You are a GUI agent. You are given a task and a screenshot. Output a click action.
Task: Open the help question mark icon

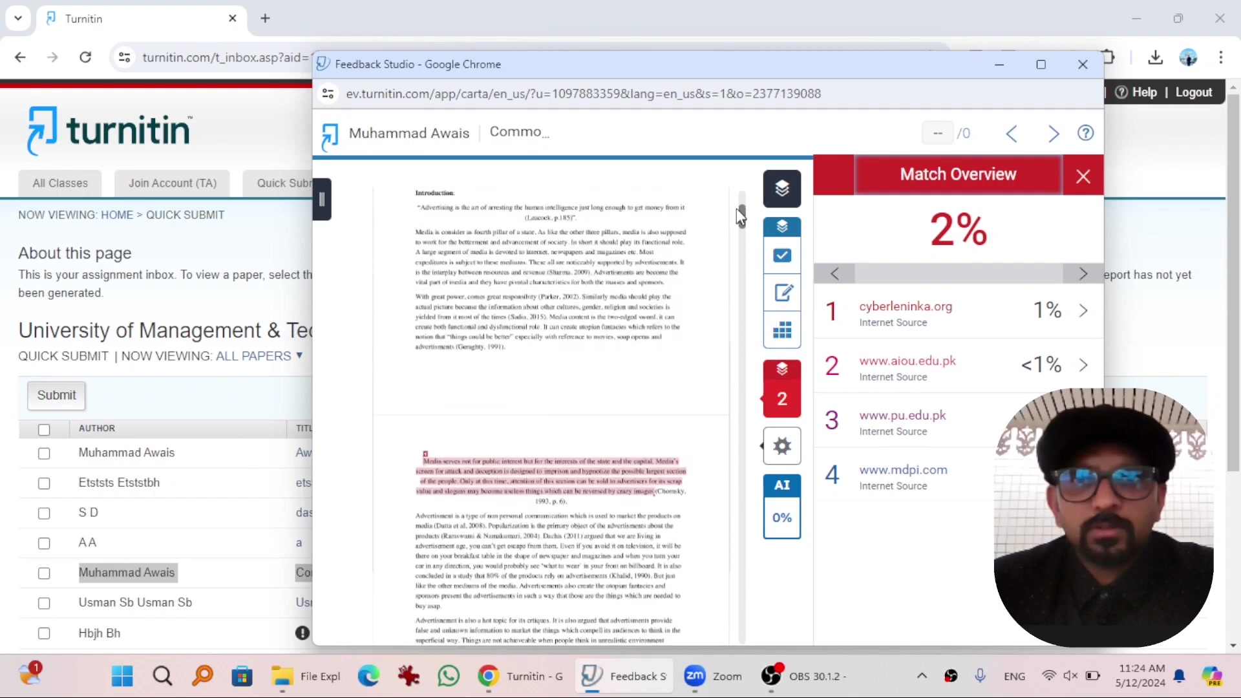pos(1085,132)
